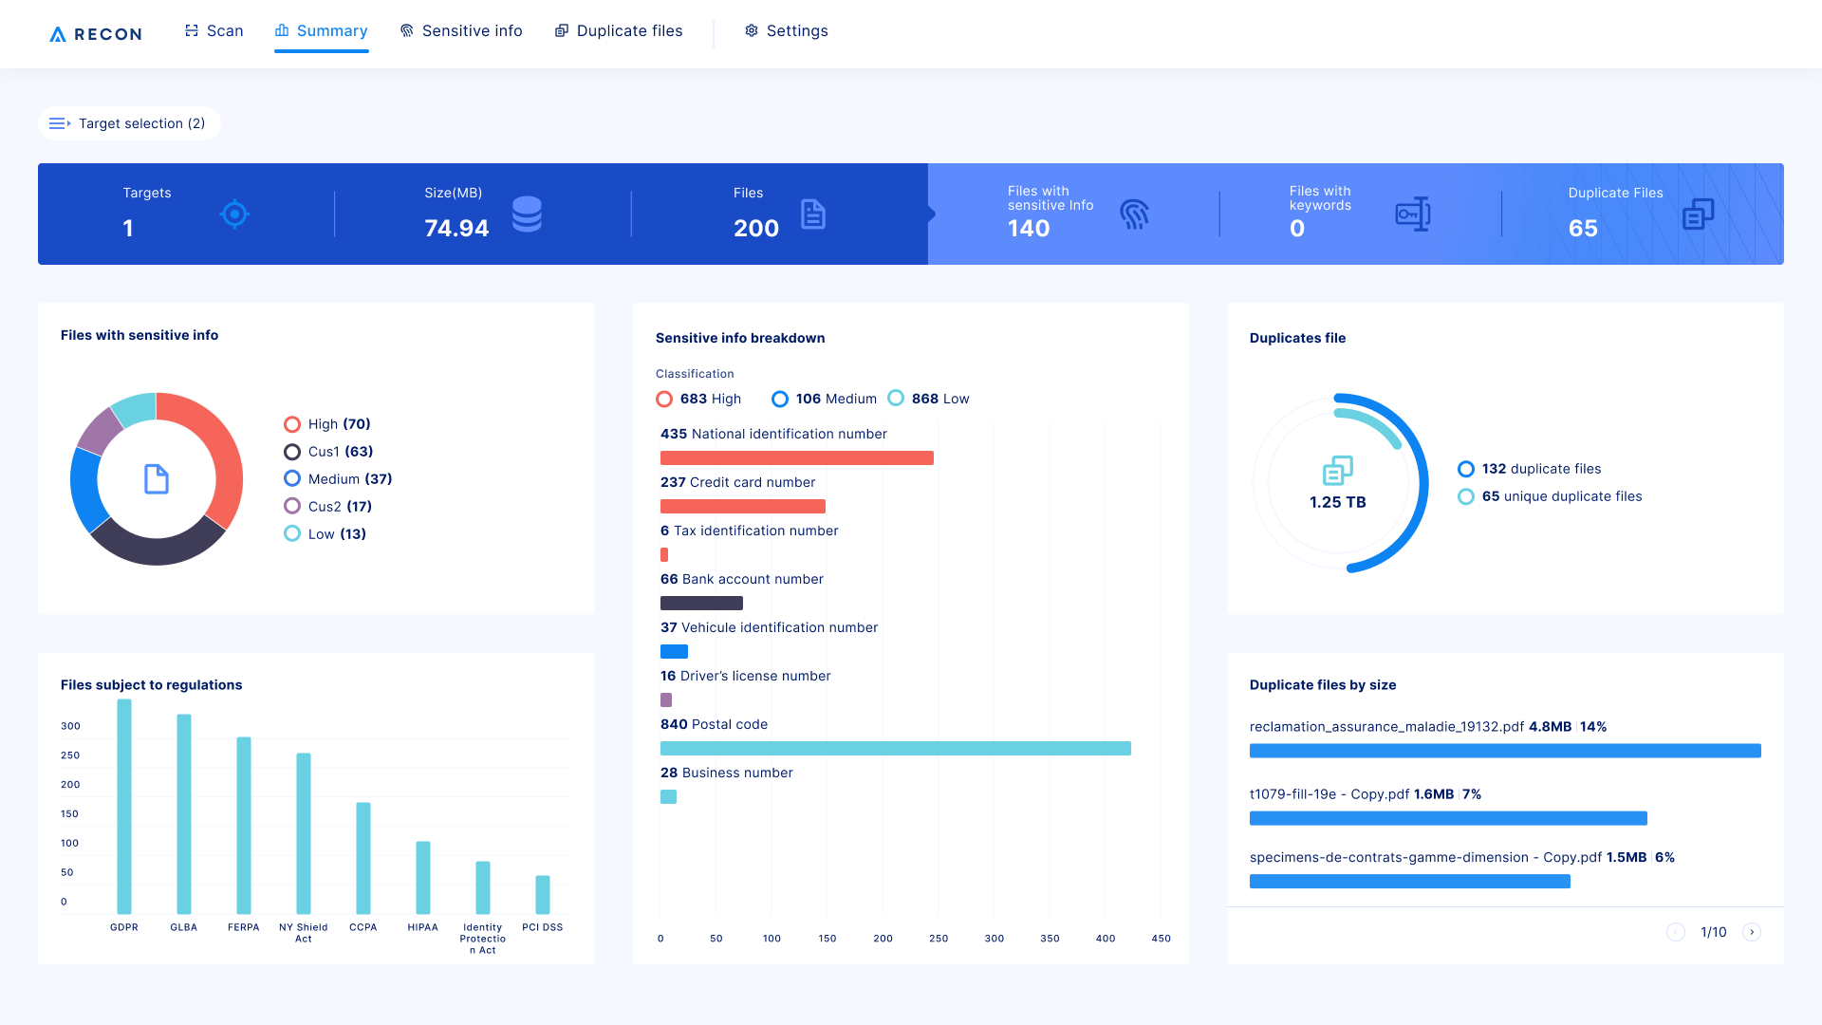1822x1025 pixels.
Task: Open the Scan page
Action: click(x=214, y=31)
